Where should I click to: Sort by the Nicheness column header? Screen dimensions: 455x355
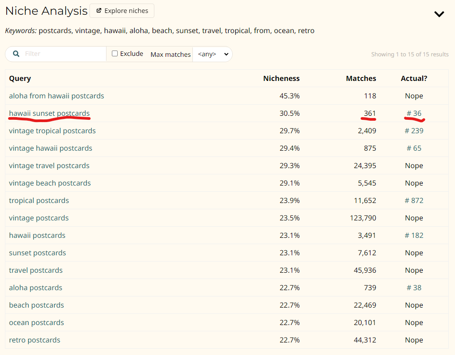(281, 78)
